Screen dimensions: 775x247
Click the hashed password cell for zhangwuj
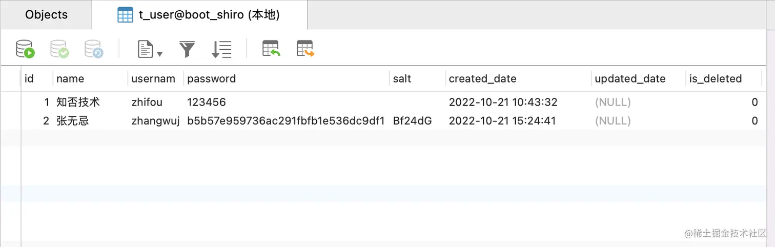287,121
